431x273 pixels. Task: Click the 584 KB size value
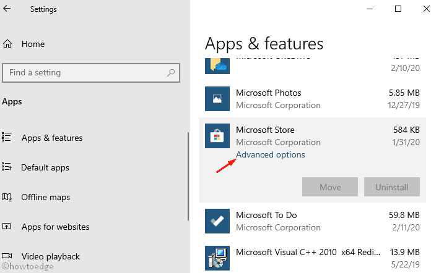coord(406,130)
